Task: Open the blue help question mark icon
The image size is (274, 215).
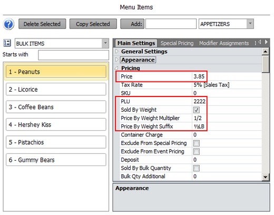Action: (8, 24)
